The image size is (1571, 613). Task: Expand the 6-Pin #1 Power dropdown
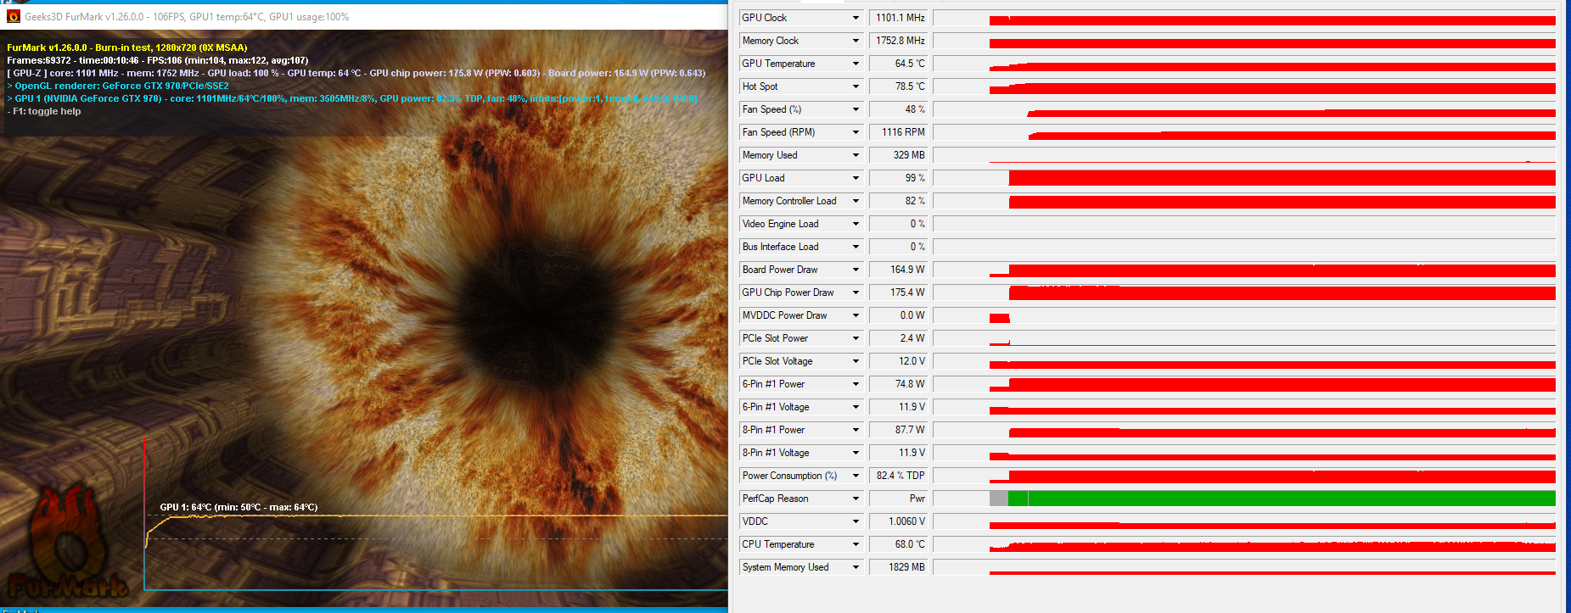point(856,384)
